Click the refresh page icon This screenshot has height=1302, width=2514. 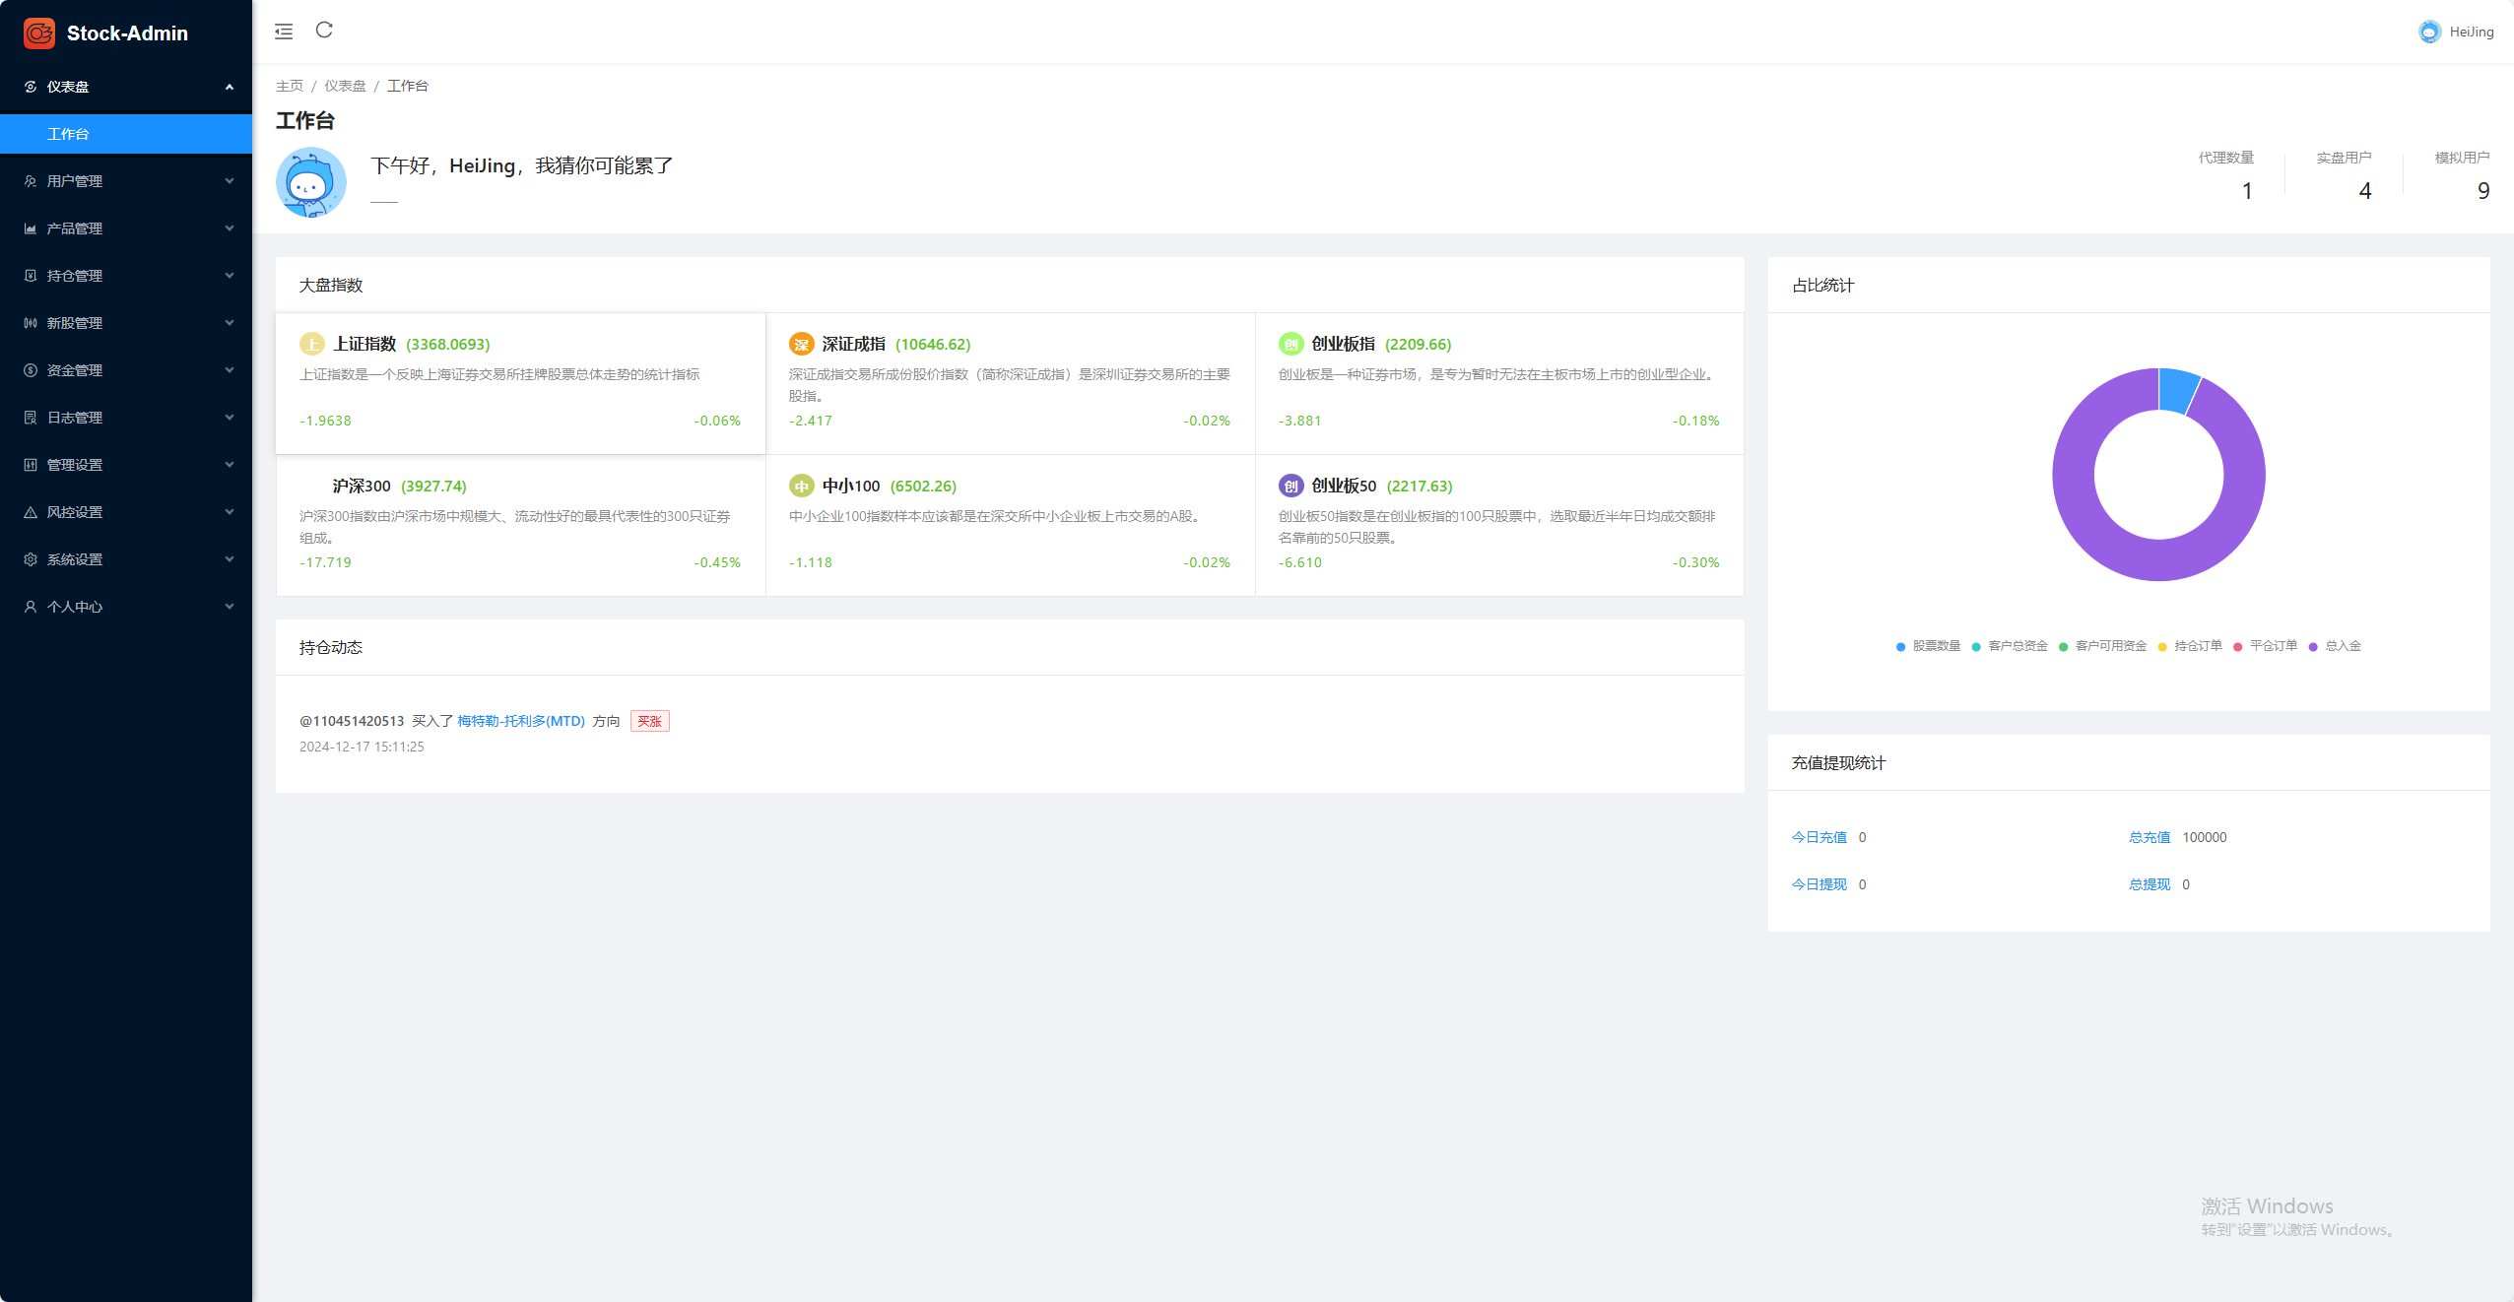pos(324,31)
